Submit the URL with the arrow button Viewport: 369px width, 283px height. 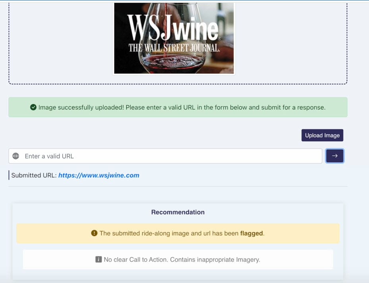(334, 156)
